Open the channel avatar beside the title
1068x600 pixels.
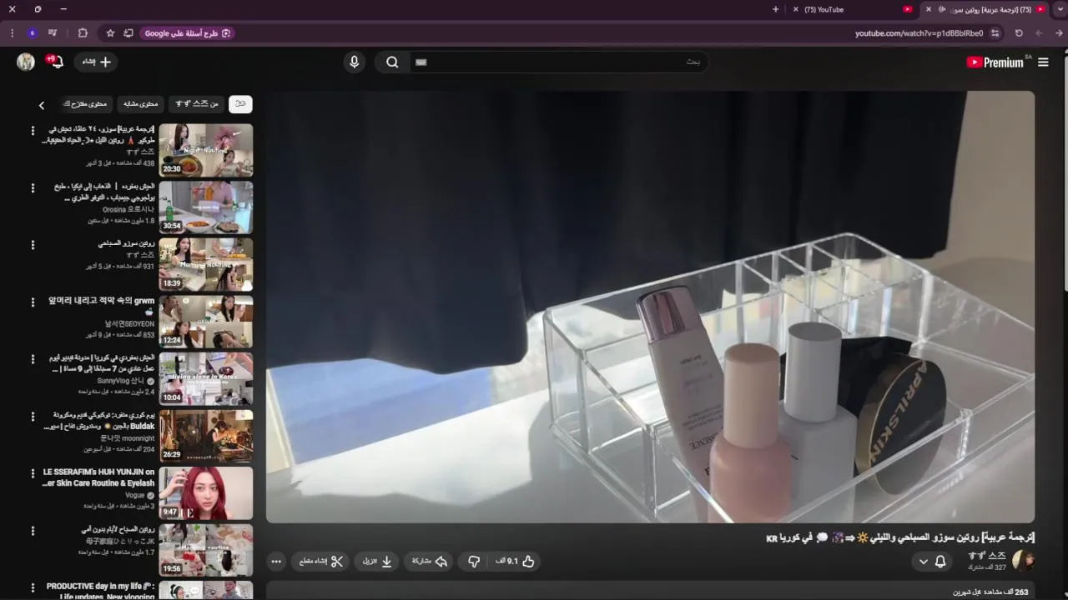tap(1023, 561)
